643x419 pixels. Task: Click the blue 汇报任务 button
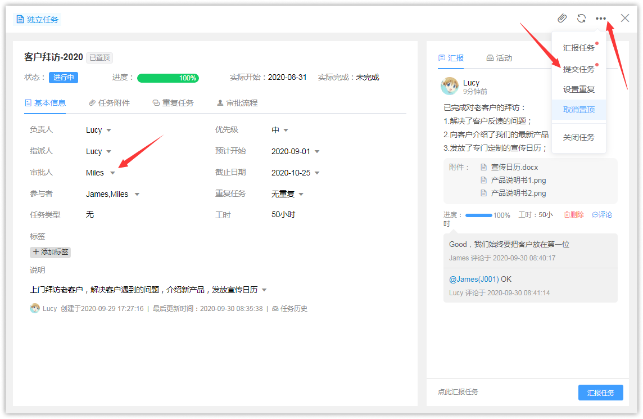[x=600, y=393]
